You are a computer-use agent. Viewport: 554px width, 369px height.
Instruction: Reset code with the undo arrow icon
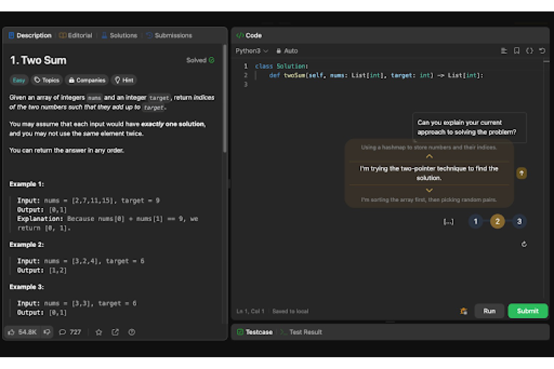coord(542,51)
